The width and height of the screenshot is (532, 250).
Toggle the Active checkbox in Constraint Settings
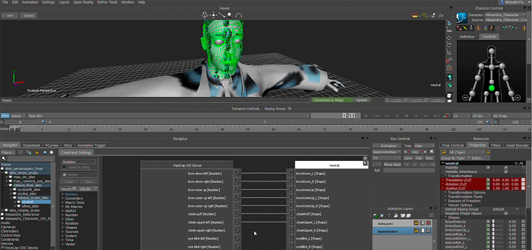coord(64,175)
